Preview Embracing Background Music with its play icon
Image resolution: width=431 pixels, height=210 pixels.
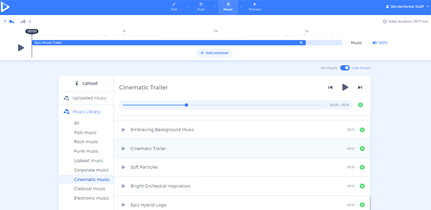(123, 130)
